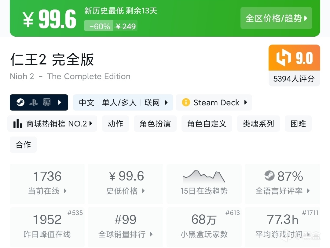The height and width of the screenshot is (248, 330).
Task: Open 商城热销榜 NO.2 ranking dropdown
Action: 52,124
